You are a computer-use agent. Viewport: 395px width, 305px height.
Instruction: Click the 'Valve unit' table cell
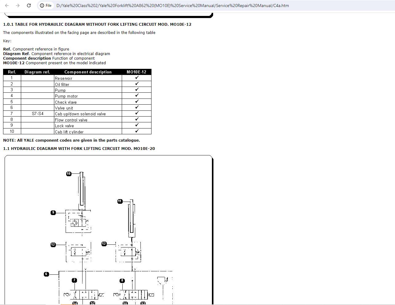(x=88, y=108)
